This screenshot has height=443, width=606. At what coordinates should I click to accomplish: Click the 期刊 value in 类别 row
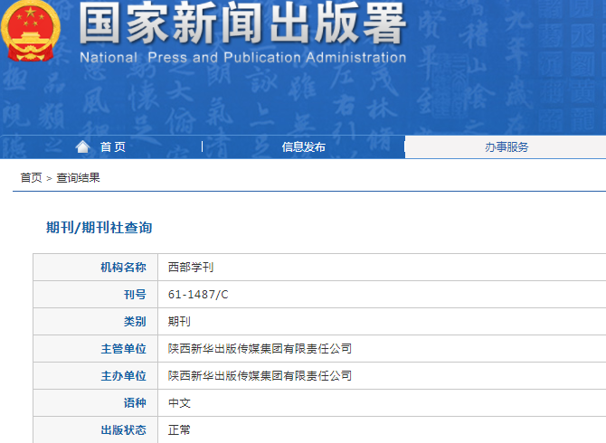tap(179, 322)
